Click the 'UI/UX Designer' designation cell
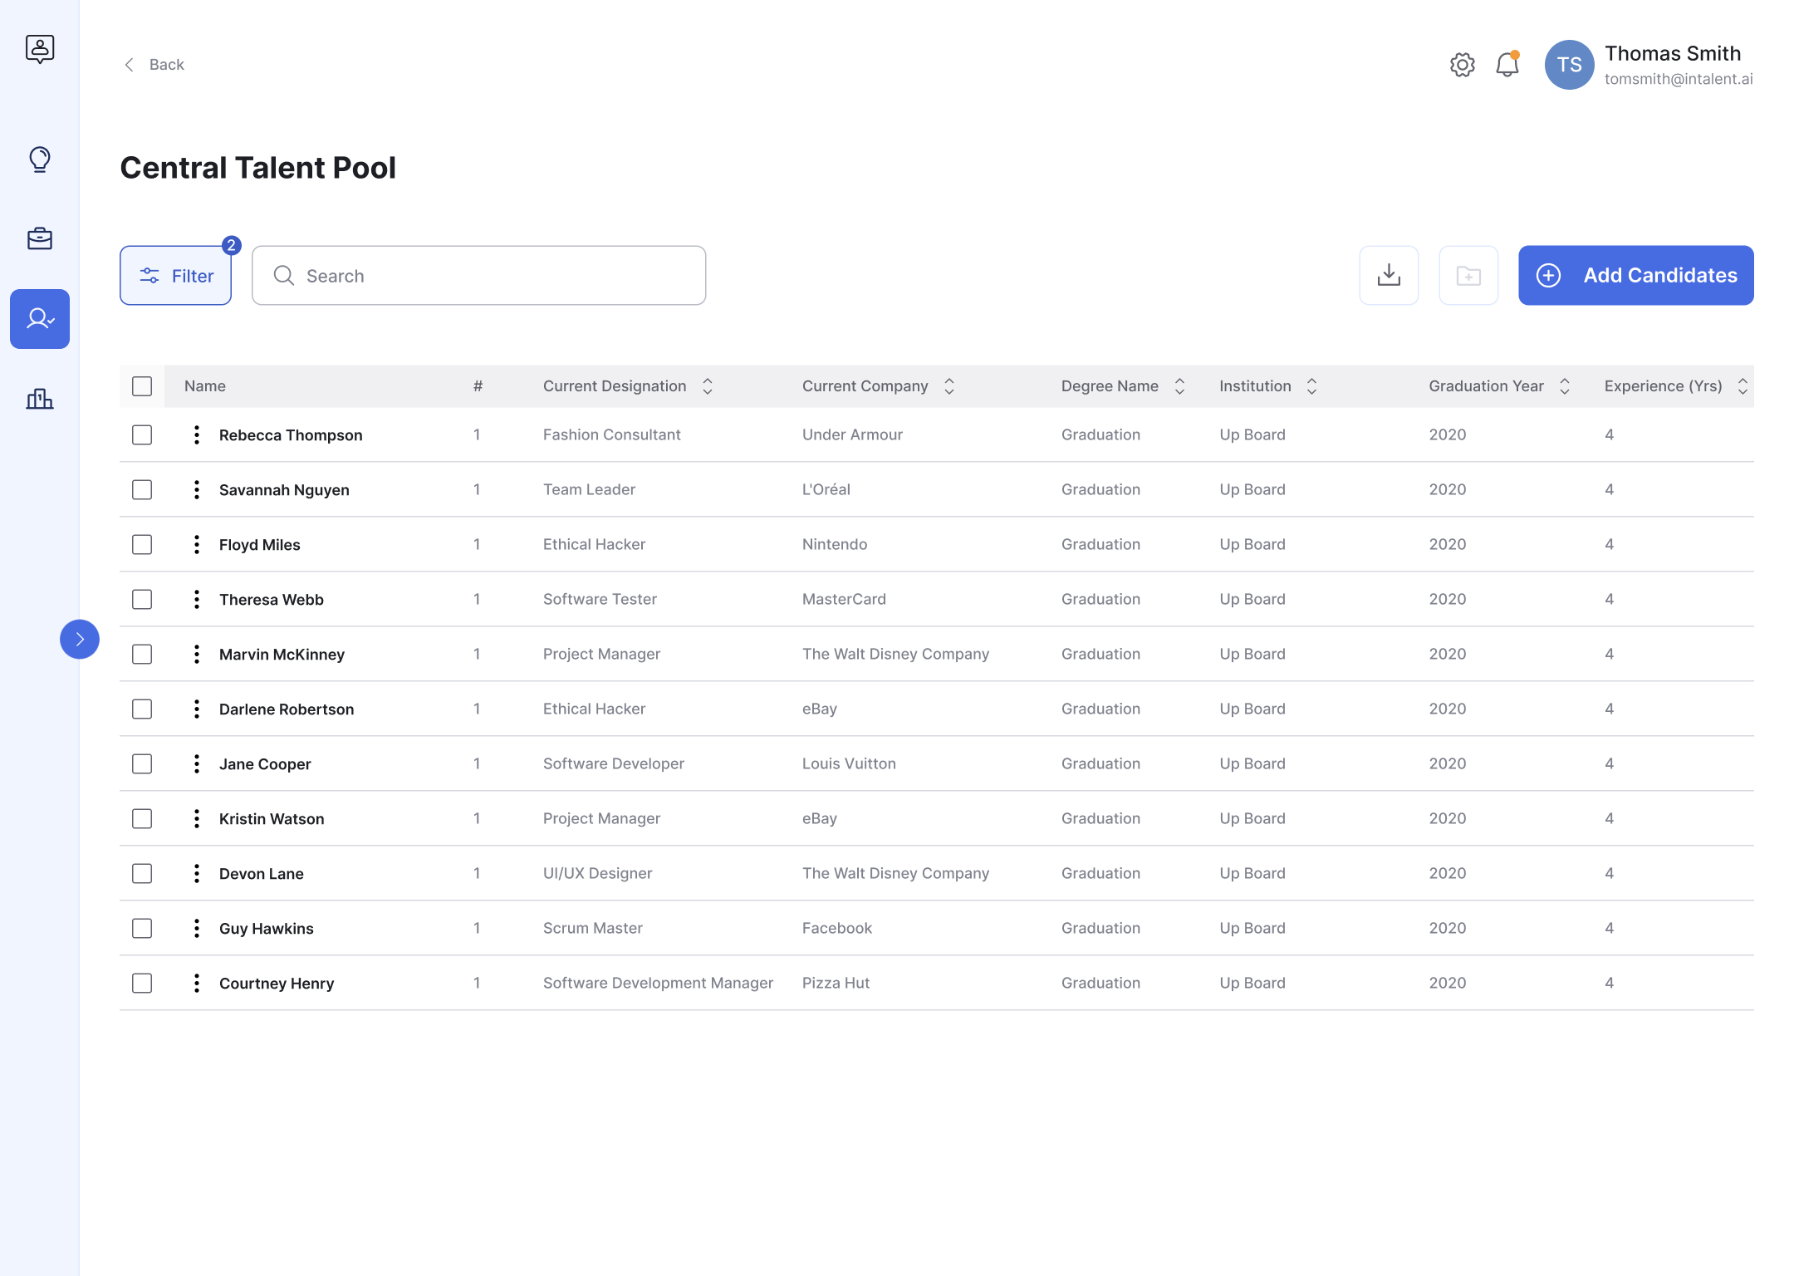Viewport: 1794px width, 1276px height. pyautogui.click(x=597, y=873)
